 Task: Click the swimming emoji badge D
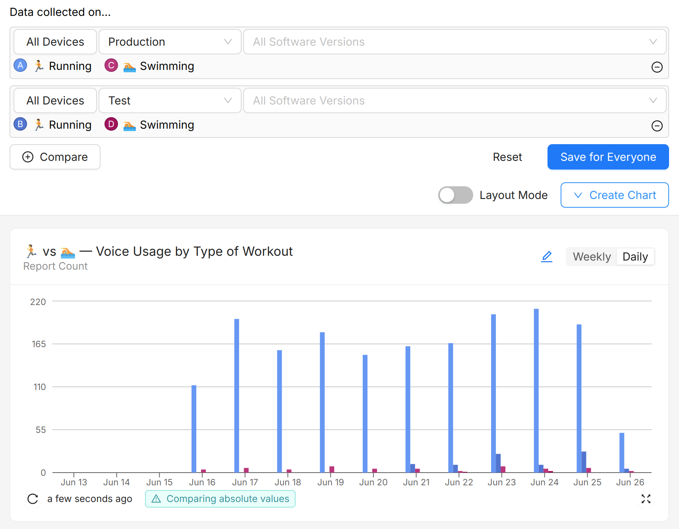(x=111, y=124)
